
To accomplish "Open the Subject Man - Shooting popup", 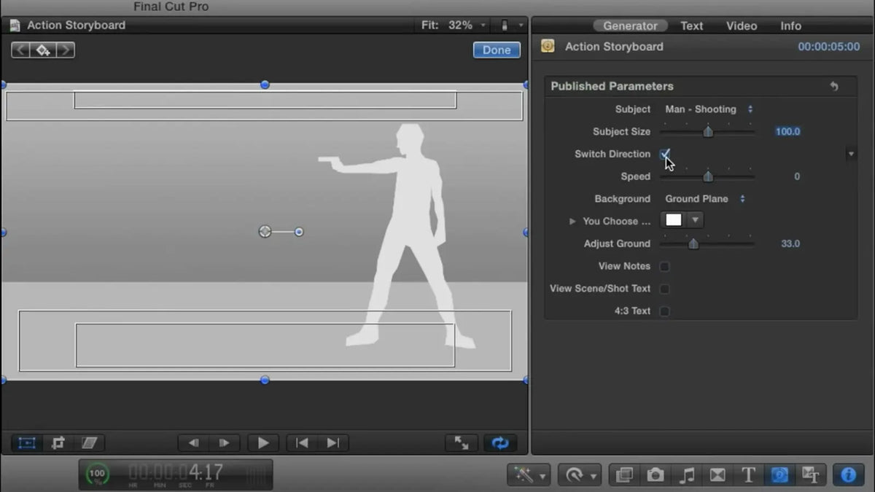I will [709, 109].
